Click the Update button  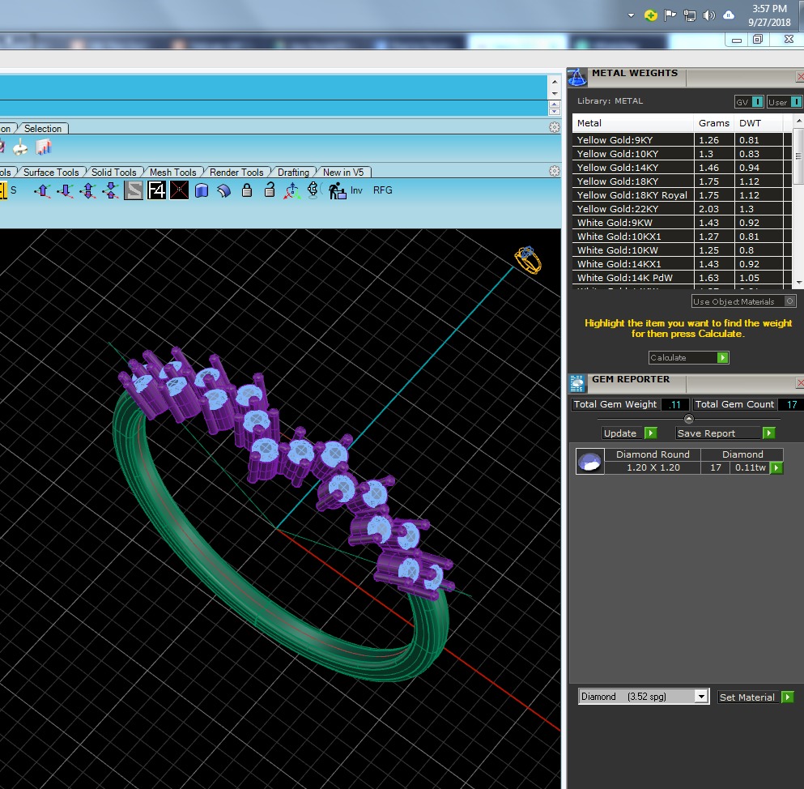pyautogui.click(x=630, y=433)
